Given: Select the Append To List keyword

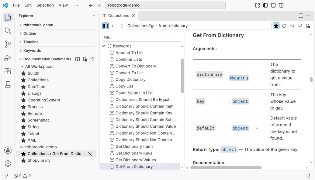Looking at the screenshot, I should (x=130, y=53).
